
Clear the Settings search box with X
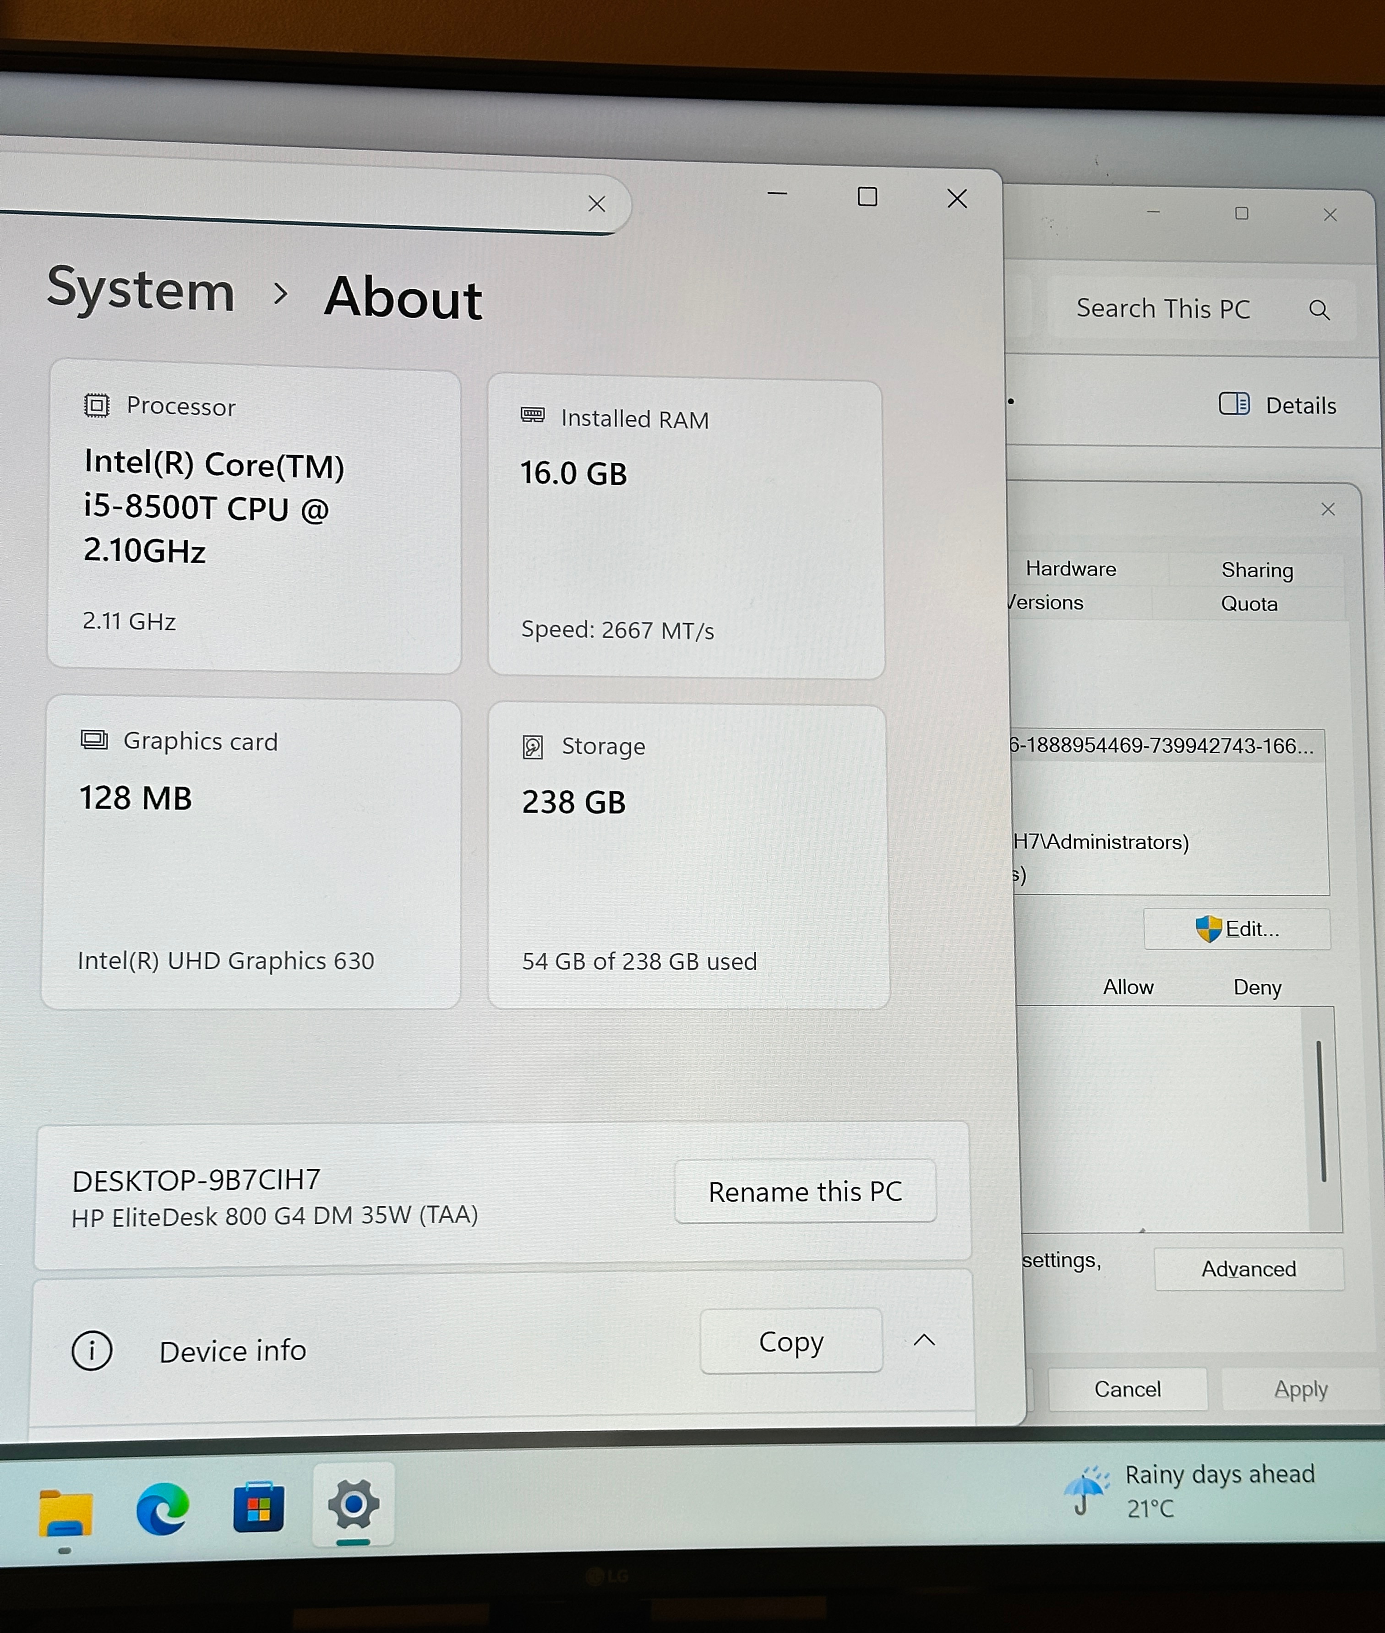pos(597,204)
